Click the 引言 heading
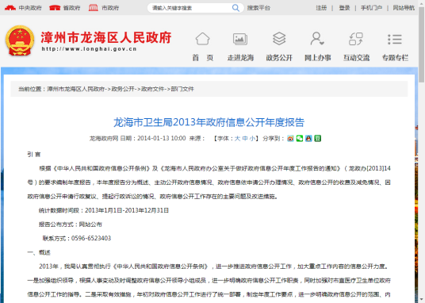This screenshot has height=303, width=425. click(x=34, y=155)
